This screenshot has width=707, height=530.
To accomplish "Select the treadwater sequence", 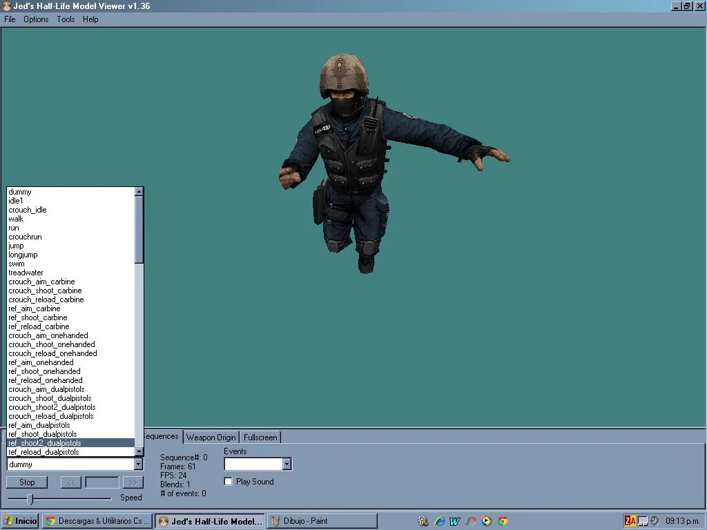I will click(x=71, y=273).
